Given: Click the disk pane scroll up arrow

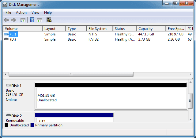Looking at the screenshot, I should [x=190, y=82].
